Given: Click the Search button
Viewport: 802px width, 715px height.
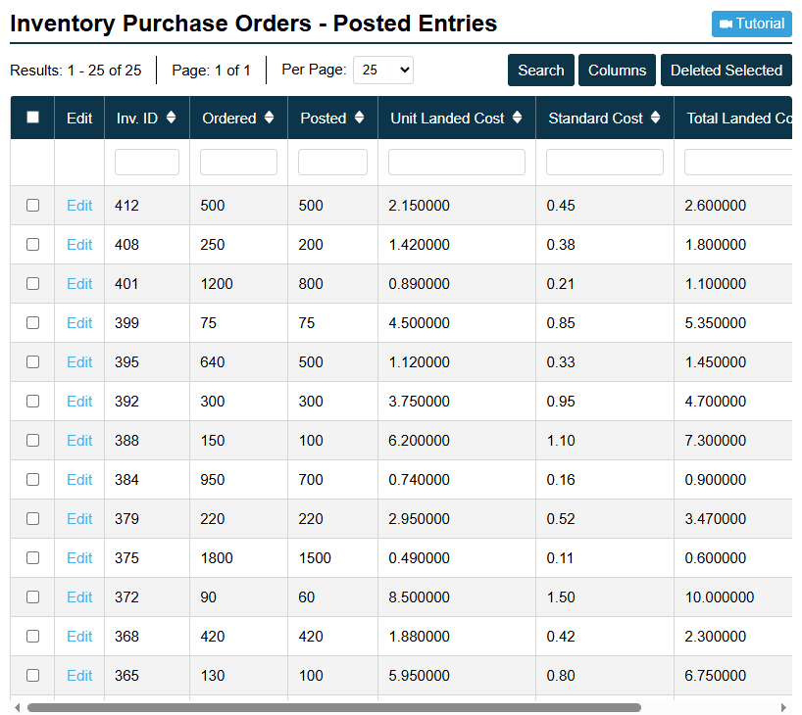Looking at the screenshot, I should (x=540, y=70).
